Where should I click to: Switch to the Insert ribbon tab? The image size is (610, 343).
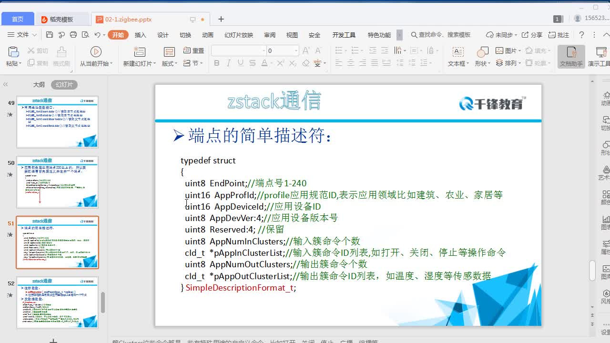pos(140,35)
